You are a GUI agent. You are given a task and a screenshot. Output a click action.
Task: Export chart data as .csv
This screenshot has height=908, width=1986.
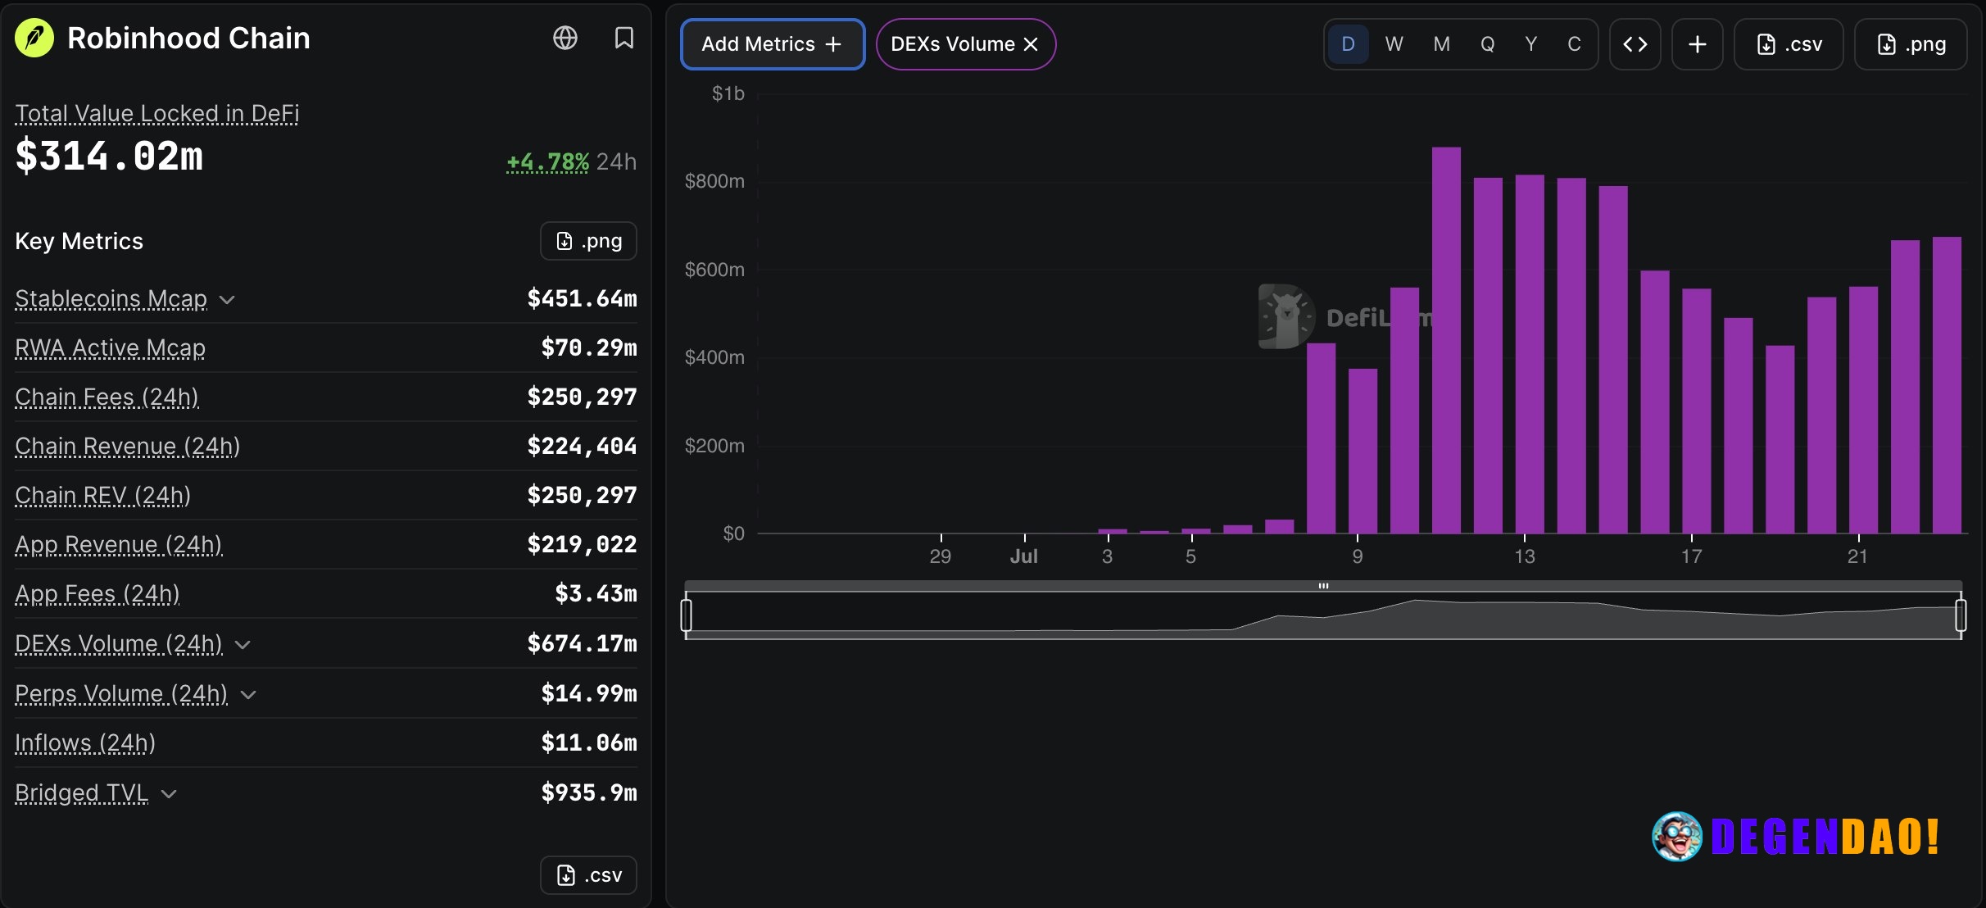point(1789,44)
